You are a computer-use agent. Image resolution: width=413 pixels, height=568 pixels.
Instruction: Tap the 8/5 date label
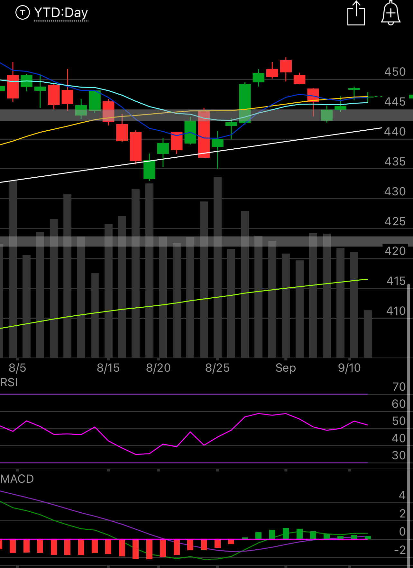17,368
